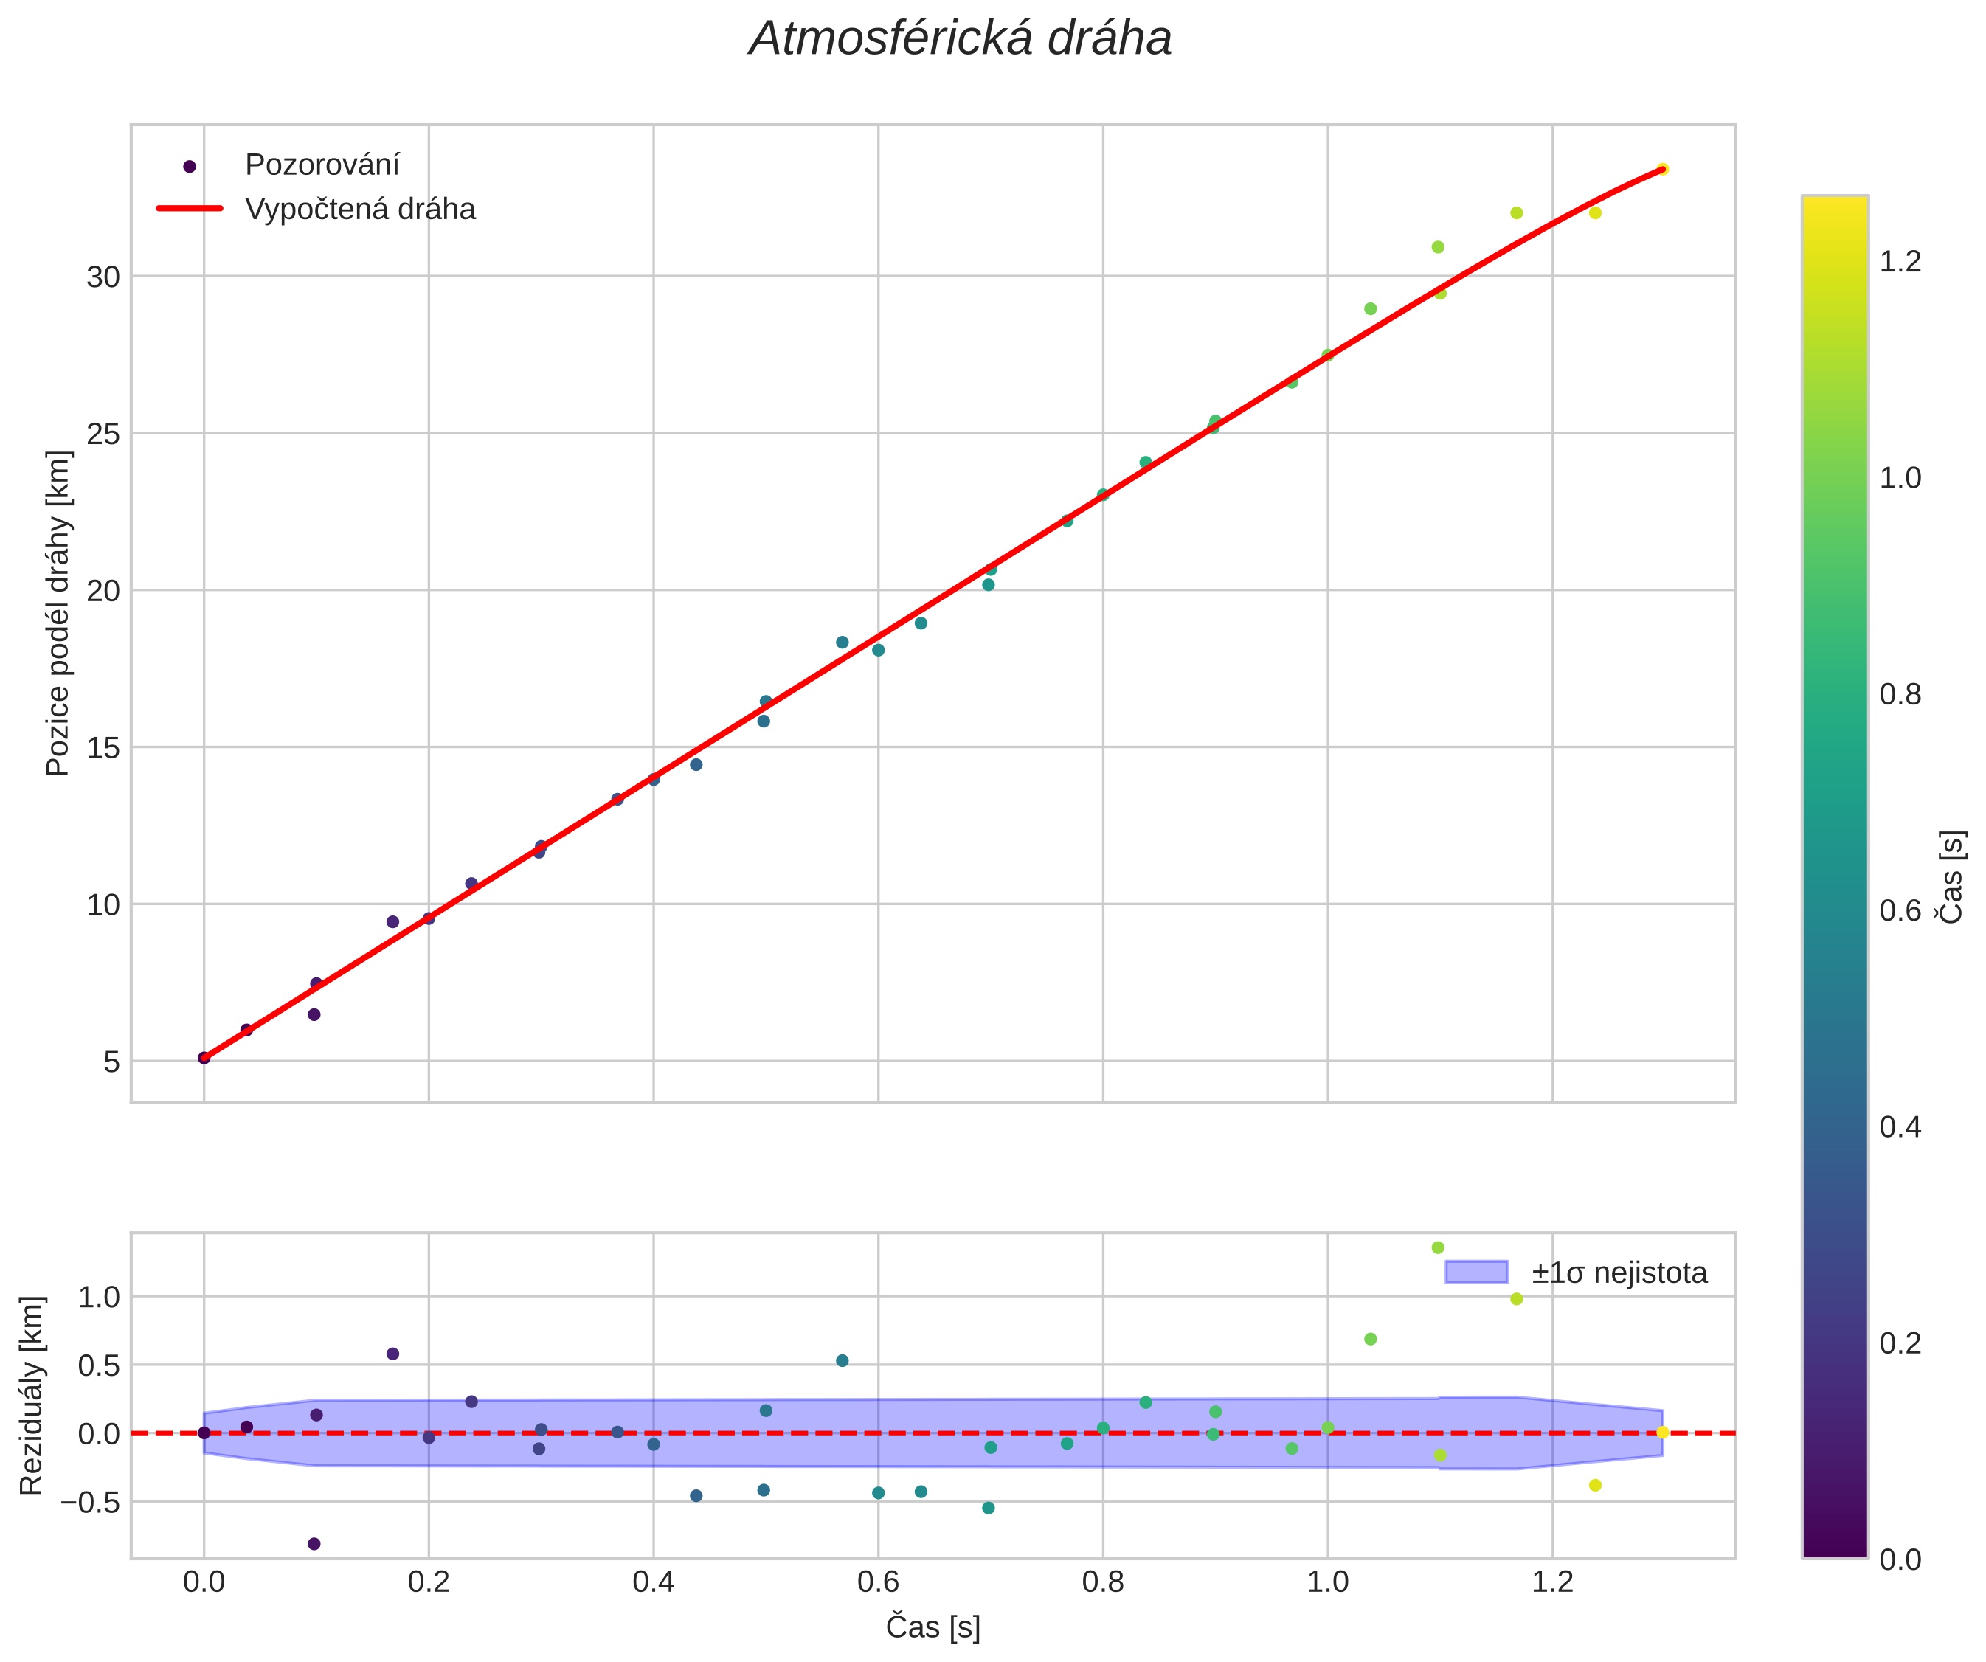Click the colorbar 1.2 tick label
Viewport: 1986px width, 1662px height.
[1900, 262]
